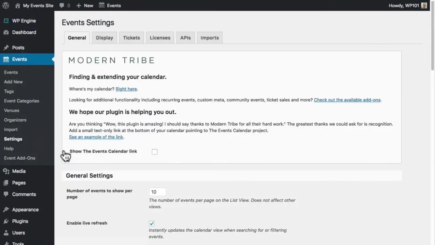Click the WordPress logo icon

6,5
